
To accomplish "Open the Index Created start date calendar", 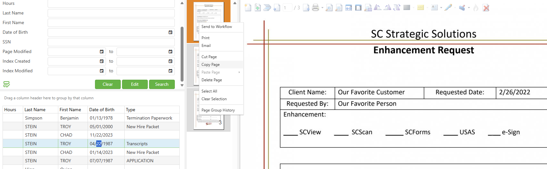I will 102,61.
